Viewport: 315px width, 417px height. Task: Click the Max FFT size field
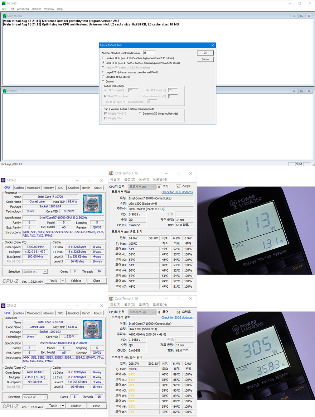point(173,90)
